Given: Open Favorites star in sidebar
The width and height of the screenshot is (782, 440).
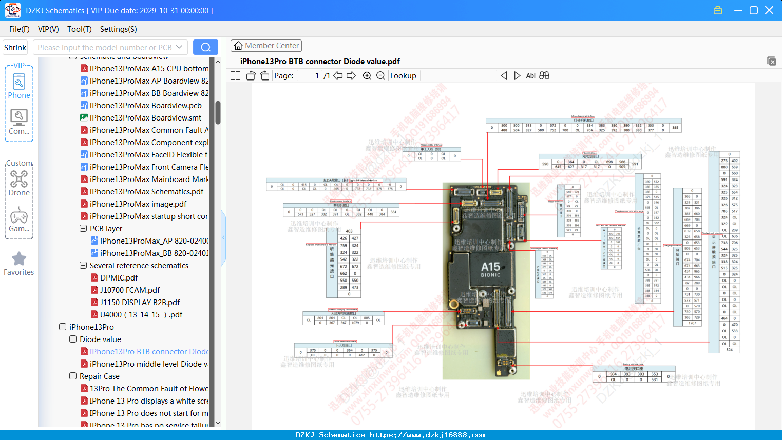Looking at the screenshot, I should tap(19, 264).
